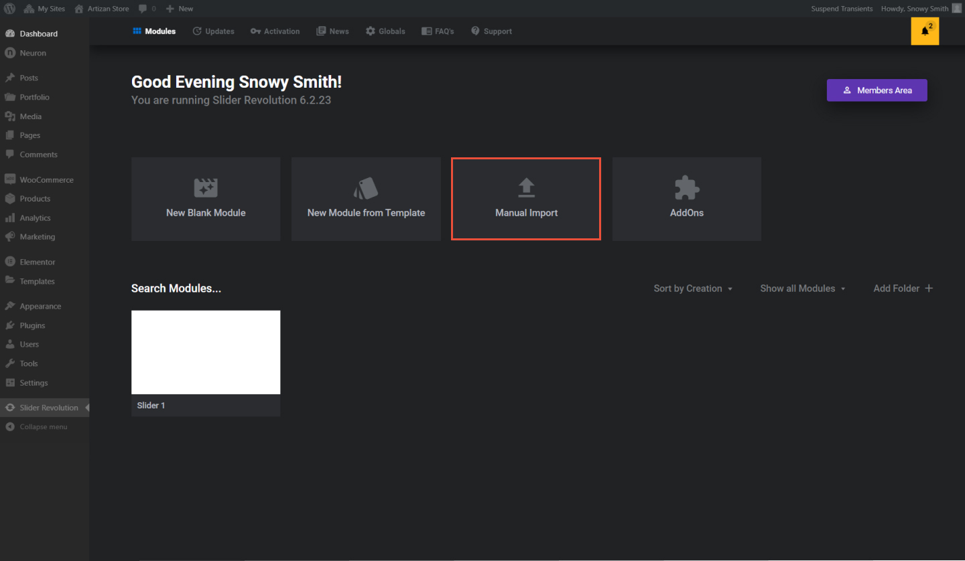Create a New Blank Module

point(206,199)
